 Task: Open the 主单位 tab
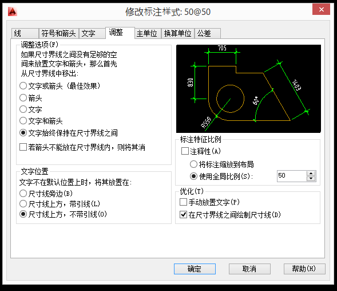(x=148, y=33)
